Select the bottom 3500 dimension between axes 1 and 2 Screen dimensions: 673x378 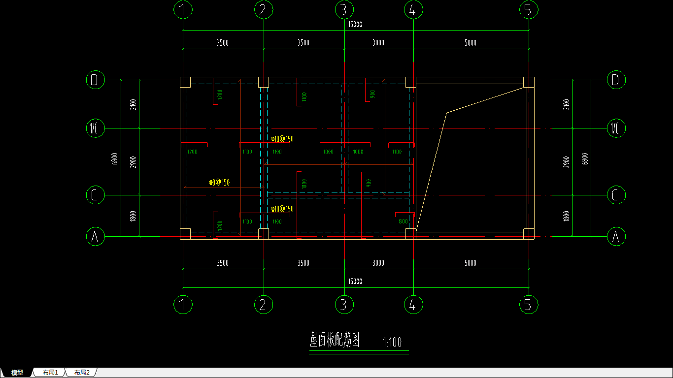pyautogui.click(x=223, y=263)
